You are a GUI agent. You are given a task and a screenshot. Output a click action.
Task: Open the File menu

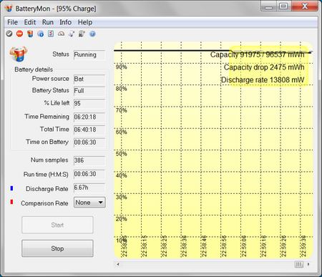[x=12, y=22]
